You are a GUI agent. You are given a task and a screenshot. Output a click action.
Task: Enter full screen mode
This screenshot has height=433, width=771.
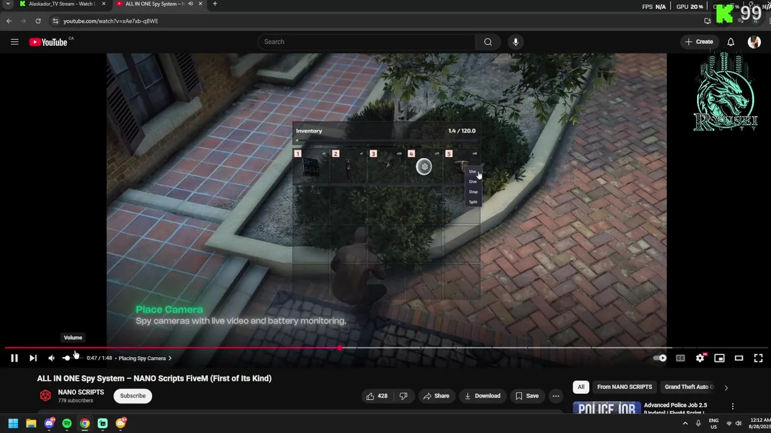758,358
